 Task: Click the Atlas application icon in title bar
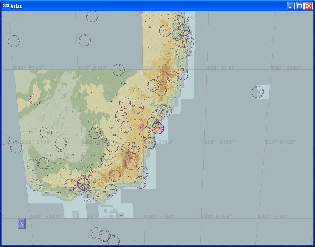[6, 6]
